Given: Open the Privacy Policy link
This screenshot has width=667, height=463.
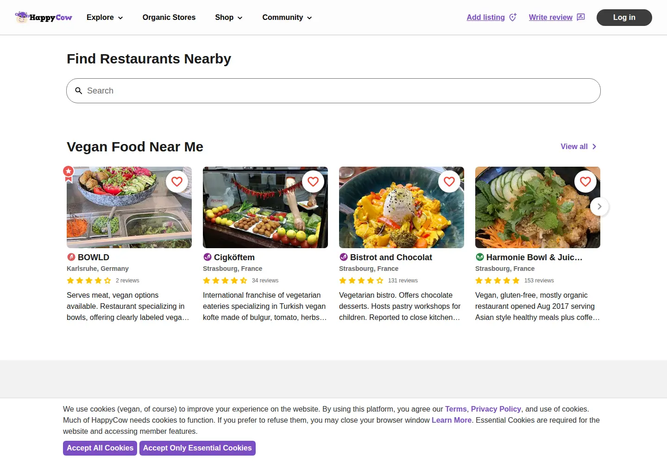Looking at the screenshot, I should coord(496,409).
